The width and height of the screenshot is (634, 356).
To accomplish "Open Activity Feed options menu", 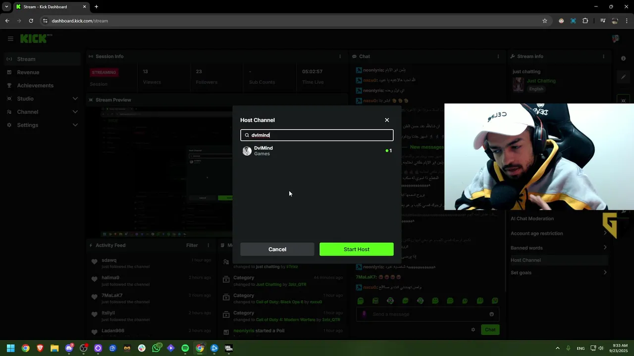I will 208,245.
